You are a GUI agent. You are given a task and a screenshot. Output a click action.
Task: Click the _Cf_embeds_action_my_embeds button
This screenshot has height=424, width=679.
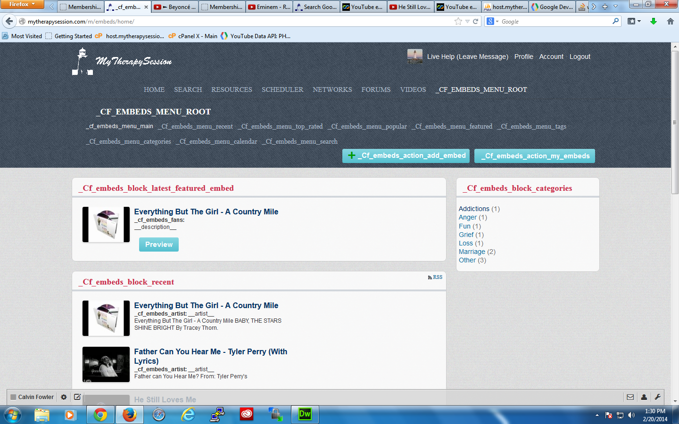[x=535, y=156]
